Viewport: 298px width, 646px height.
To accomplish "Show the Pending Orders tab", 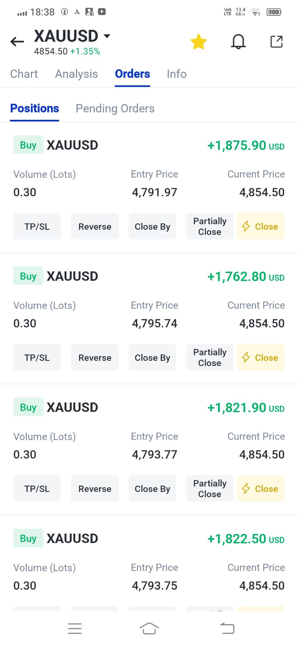I will pos(115,109).
